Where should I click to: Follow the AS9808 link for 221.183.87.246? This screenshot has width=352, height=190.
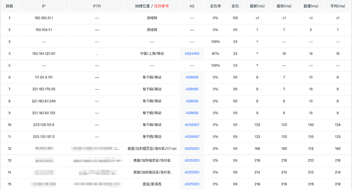tap(192, 101)
